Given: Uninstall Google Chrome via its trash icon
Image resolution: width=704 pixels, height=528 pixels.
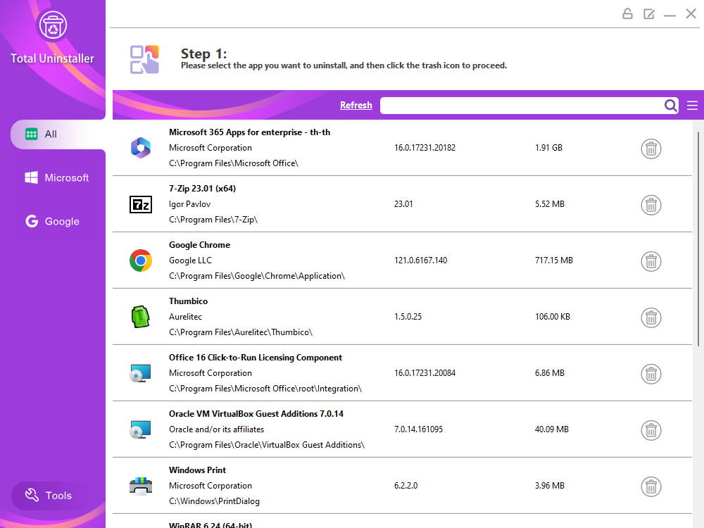Looking at the screenshot, I should (650, 261).
